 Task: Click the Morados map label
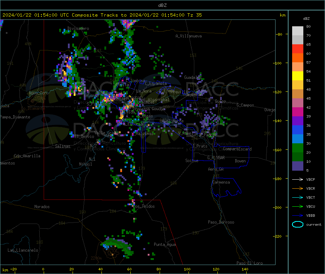(42, 207)
